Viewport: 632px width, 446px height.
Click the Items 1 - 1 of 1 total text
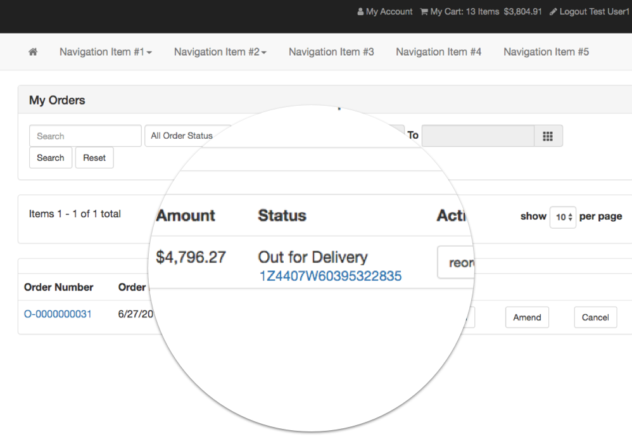(x=75, y=213)
